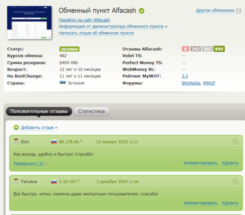Click the Perfect Money TS label
Viewport: 245px width, 215px height.
(143, 63)
